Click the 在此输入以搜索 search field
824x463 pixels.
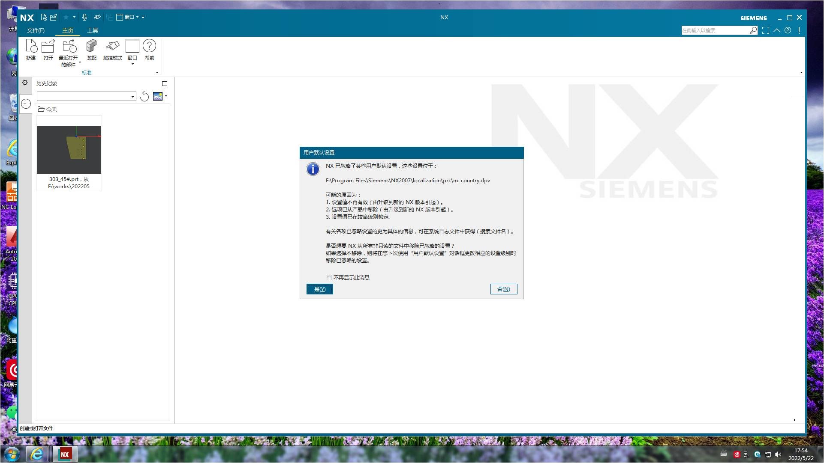point(715,30)
